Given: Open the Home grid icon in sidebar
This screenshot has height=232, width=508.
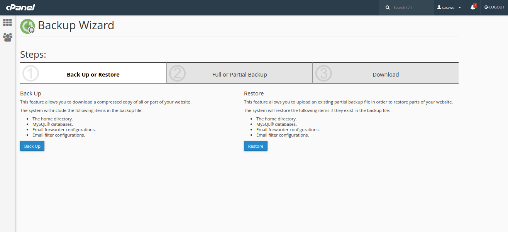Looking at the screenshot, I should pos(7,22).
